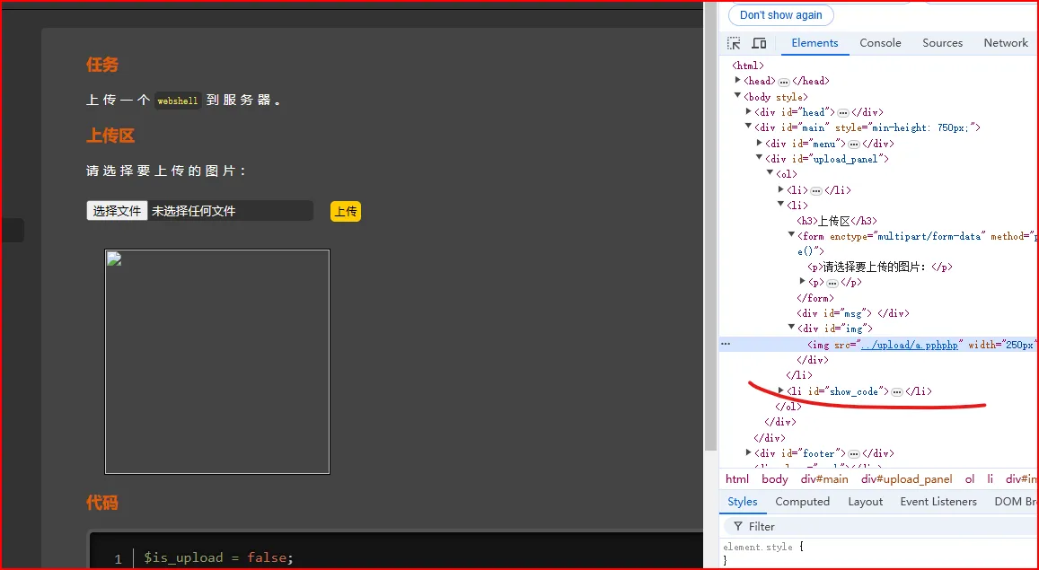Select the div id="msg" row
The height and width of the screenshot is (570, 1039).
coord(852,314)
